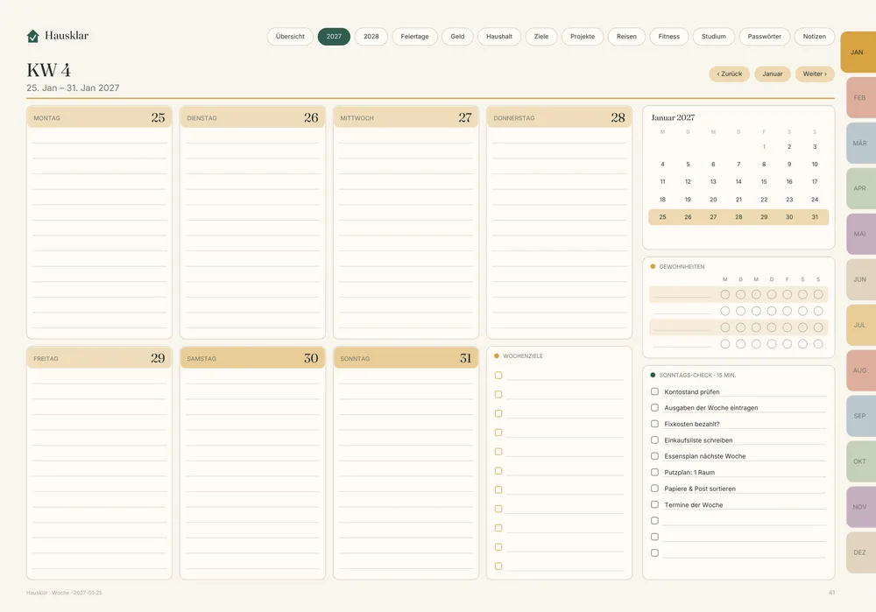
Task: Go to next week with Weiter
Action: tap(815, 74)
